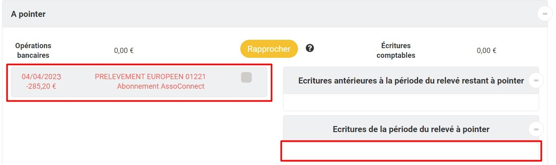Viewport: 556px width, 165px height.
Task: Click the "Opérations bancaires" label
Action: (33, 51)
